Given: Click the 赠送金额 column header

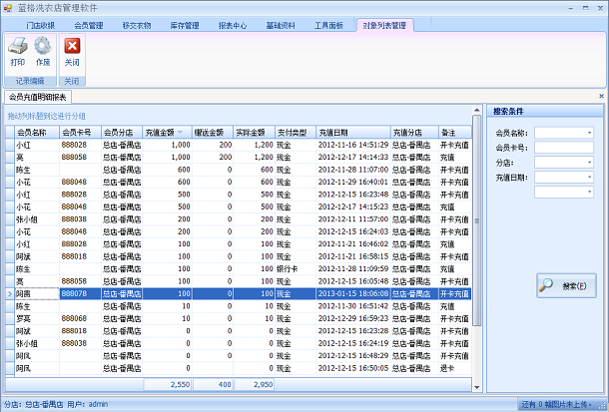Looking at the screenshot, I should coord(213,133).
